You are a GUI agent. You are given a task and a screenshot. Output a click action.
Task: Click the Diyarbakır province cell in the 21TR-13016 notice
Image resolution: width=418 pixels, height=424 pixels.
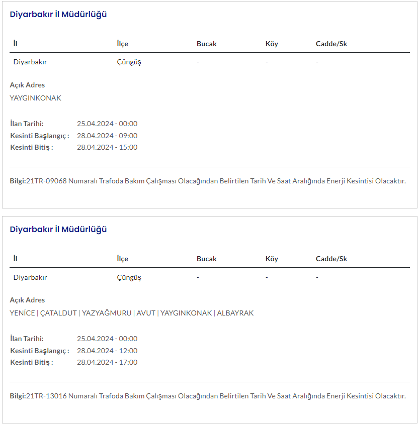[x=30, y=277]
